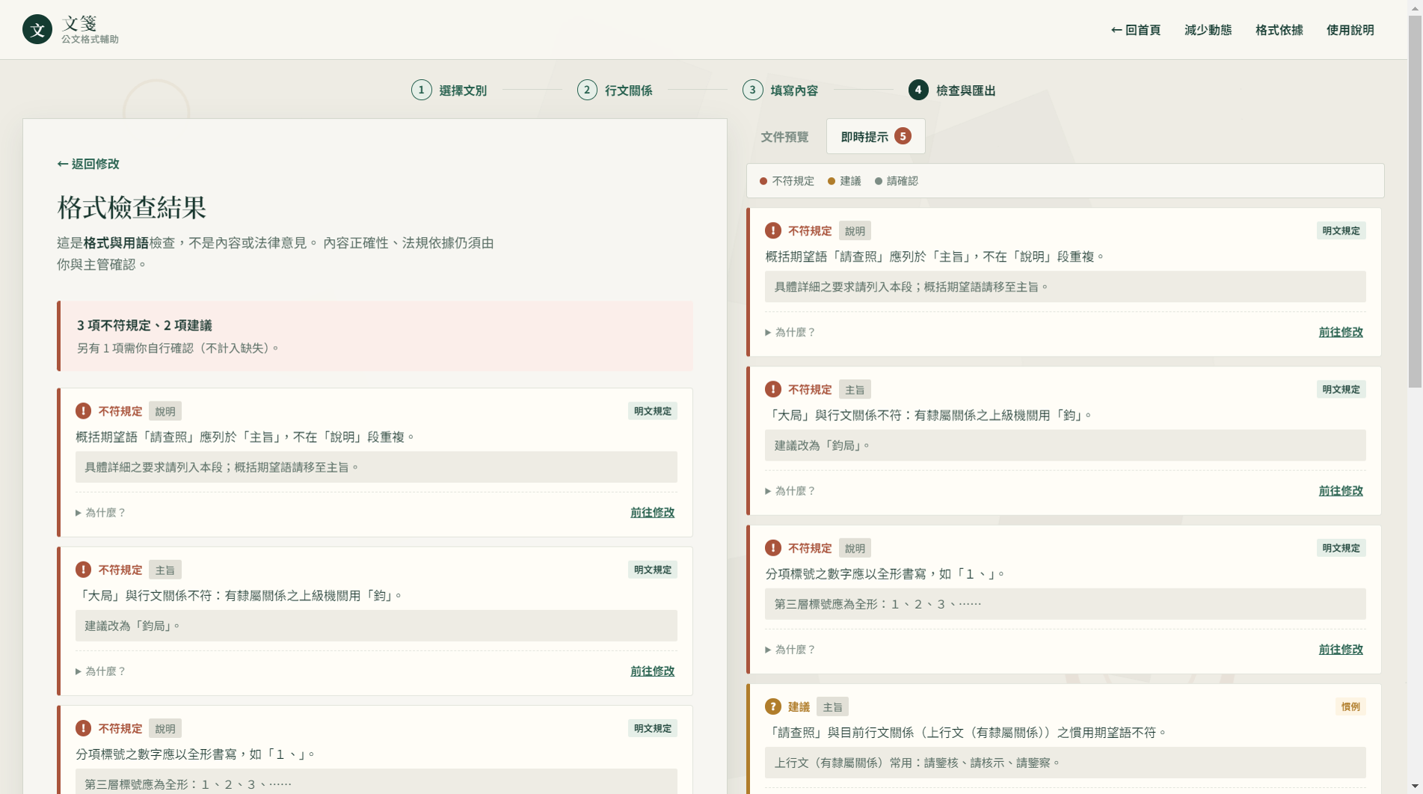This screenshot has height=794, width=1423.
Task: Click 請確認 legend gray dot
Action: coord(879,181)
